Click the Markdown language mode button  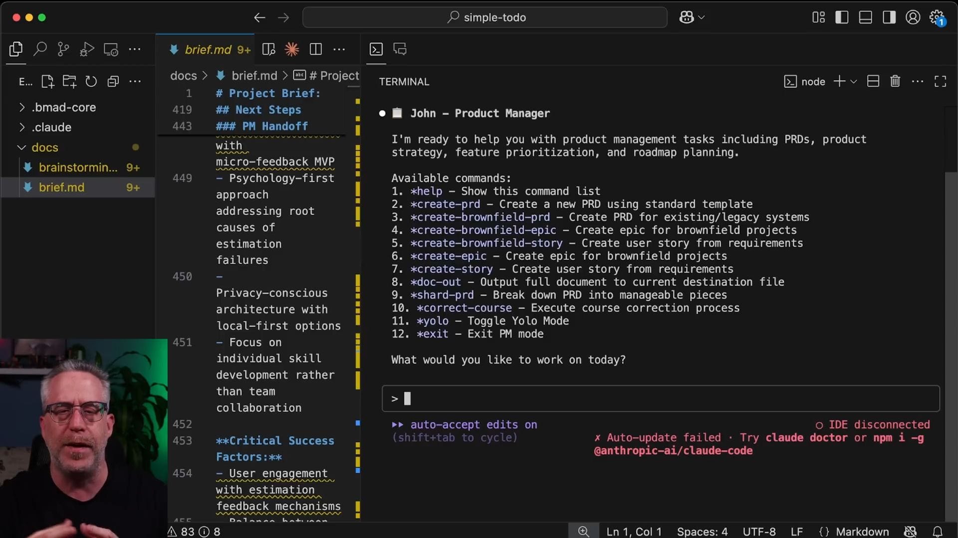tap(862, 532)
